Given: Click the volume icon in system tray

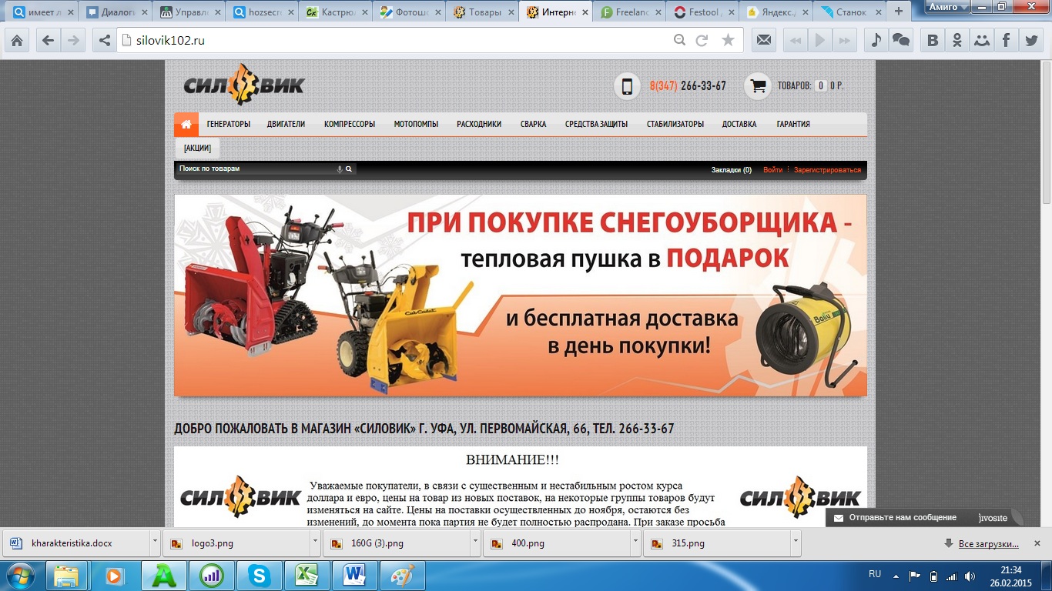Looking at the screenshot, I should pyautogui.click(x=969, y=576).
